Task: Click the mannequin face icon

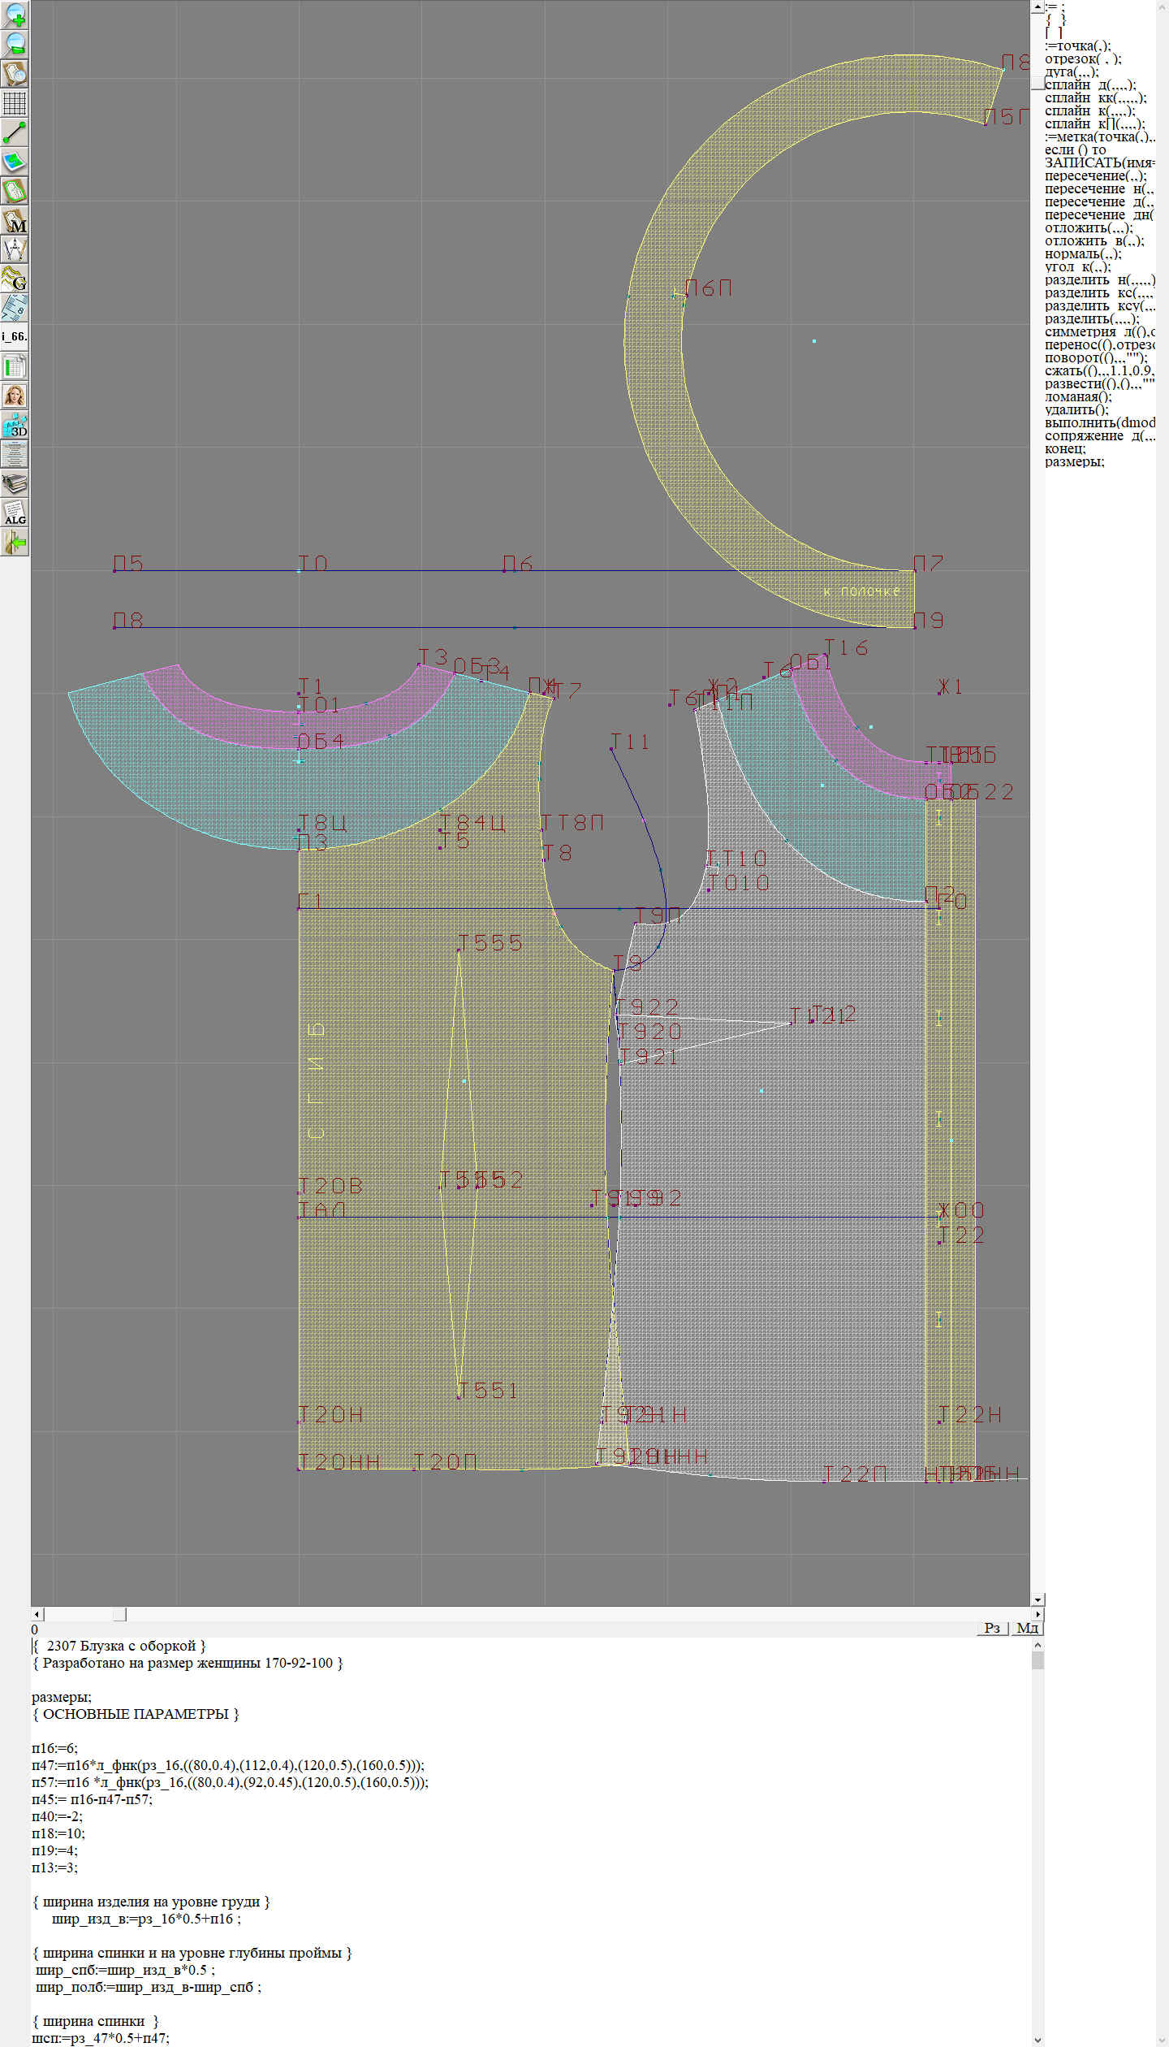Action: [x=15, y=396]
